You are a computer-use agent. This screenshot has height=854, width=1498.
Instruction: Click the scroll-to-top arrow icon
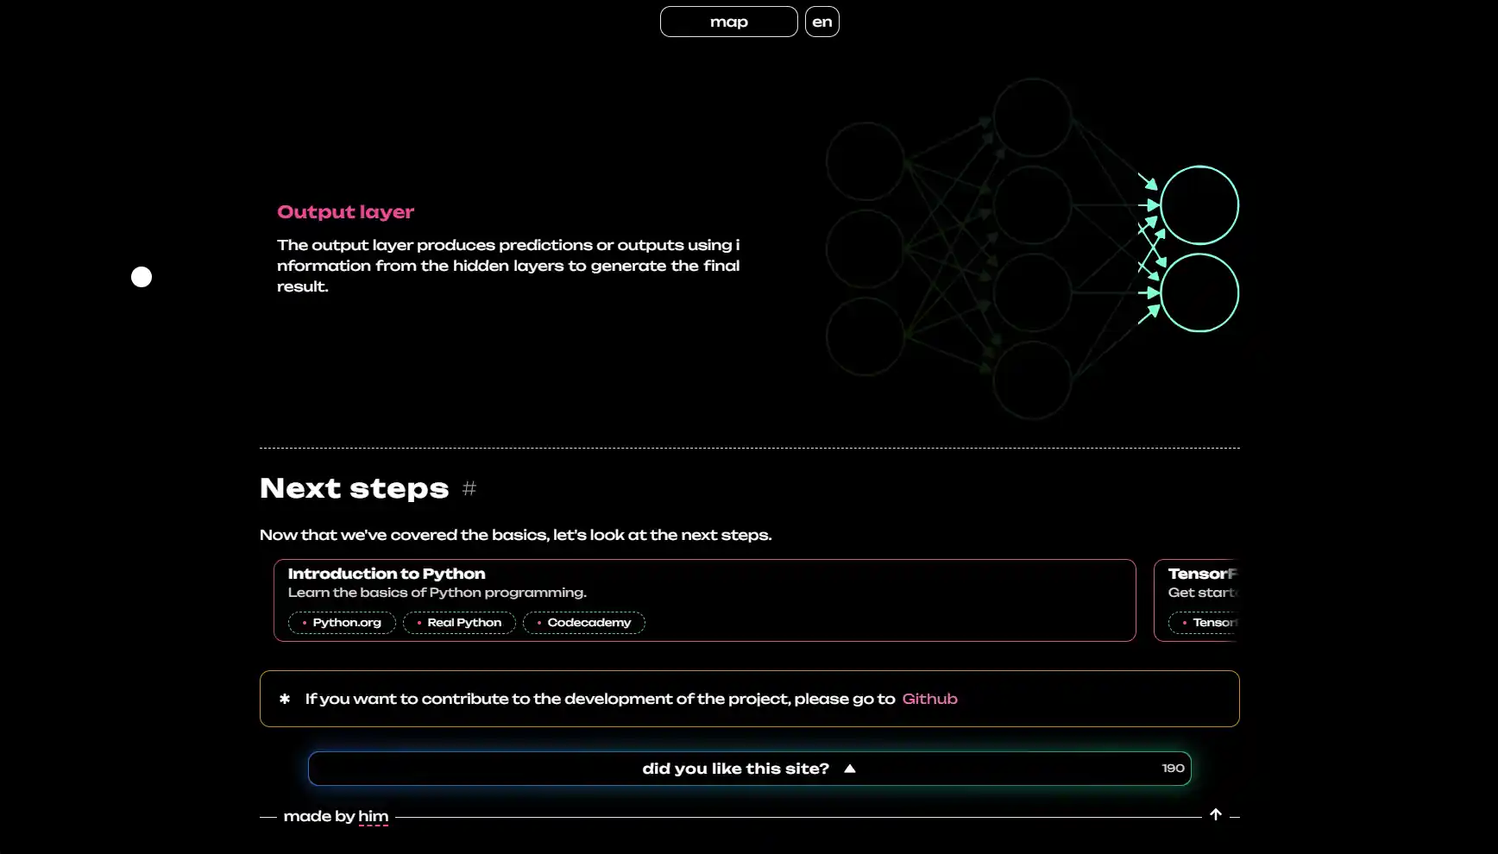point(1215,815)
